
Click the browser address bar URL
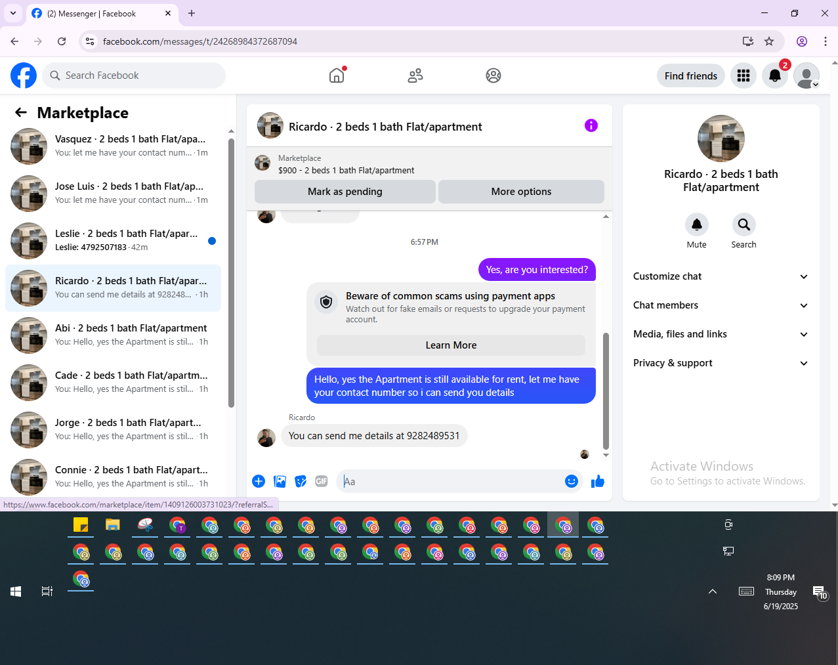(200, 41)
